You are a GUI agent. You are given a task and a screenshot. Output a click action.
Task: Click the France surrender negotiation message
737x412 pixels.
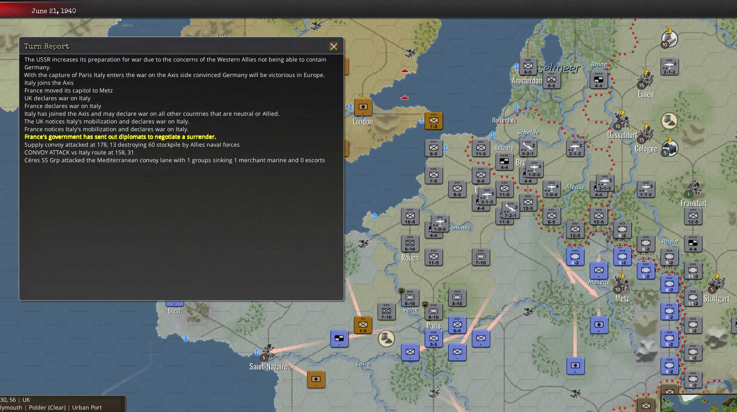tap(120, 137)
